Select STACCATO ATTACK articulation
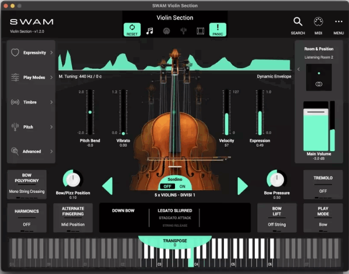 click(174, 218)
